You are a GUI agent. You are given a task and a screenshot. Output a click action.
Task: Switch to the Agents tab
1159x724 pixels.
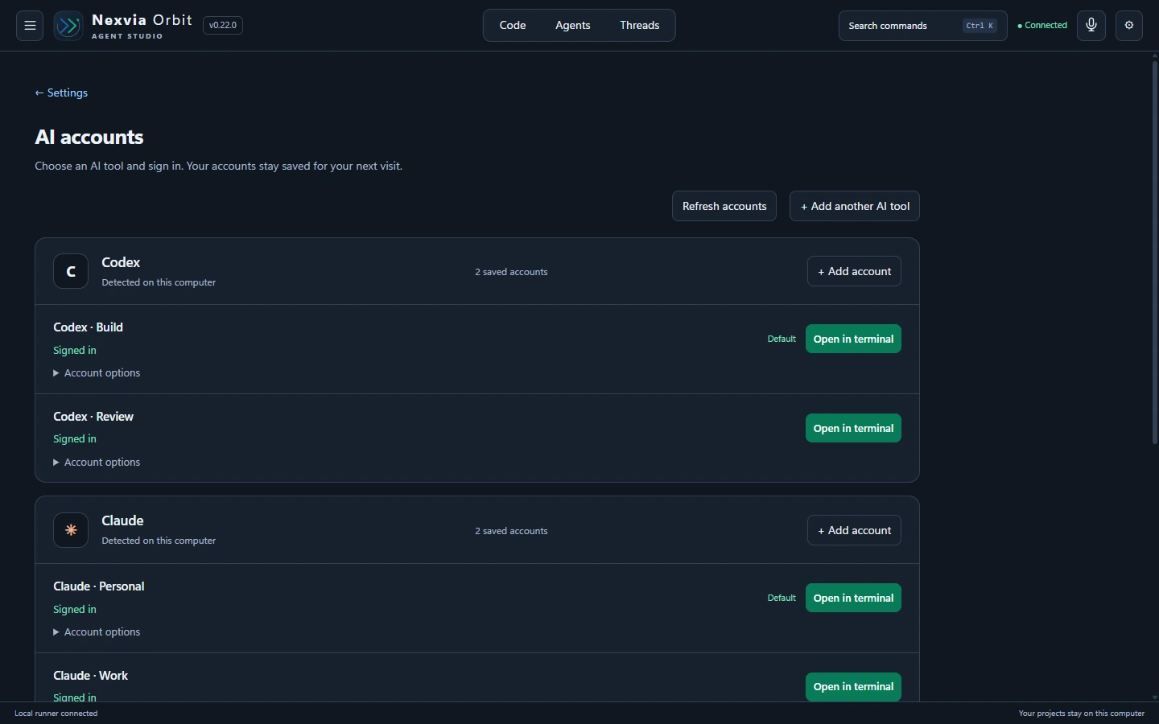pos(573,26)
